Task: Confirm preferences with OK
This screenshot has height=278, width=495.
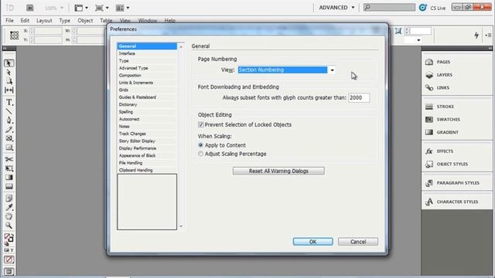Action: tap(312, 242)
